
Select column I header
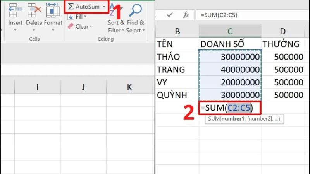click(x=37, y=87)
